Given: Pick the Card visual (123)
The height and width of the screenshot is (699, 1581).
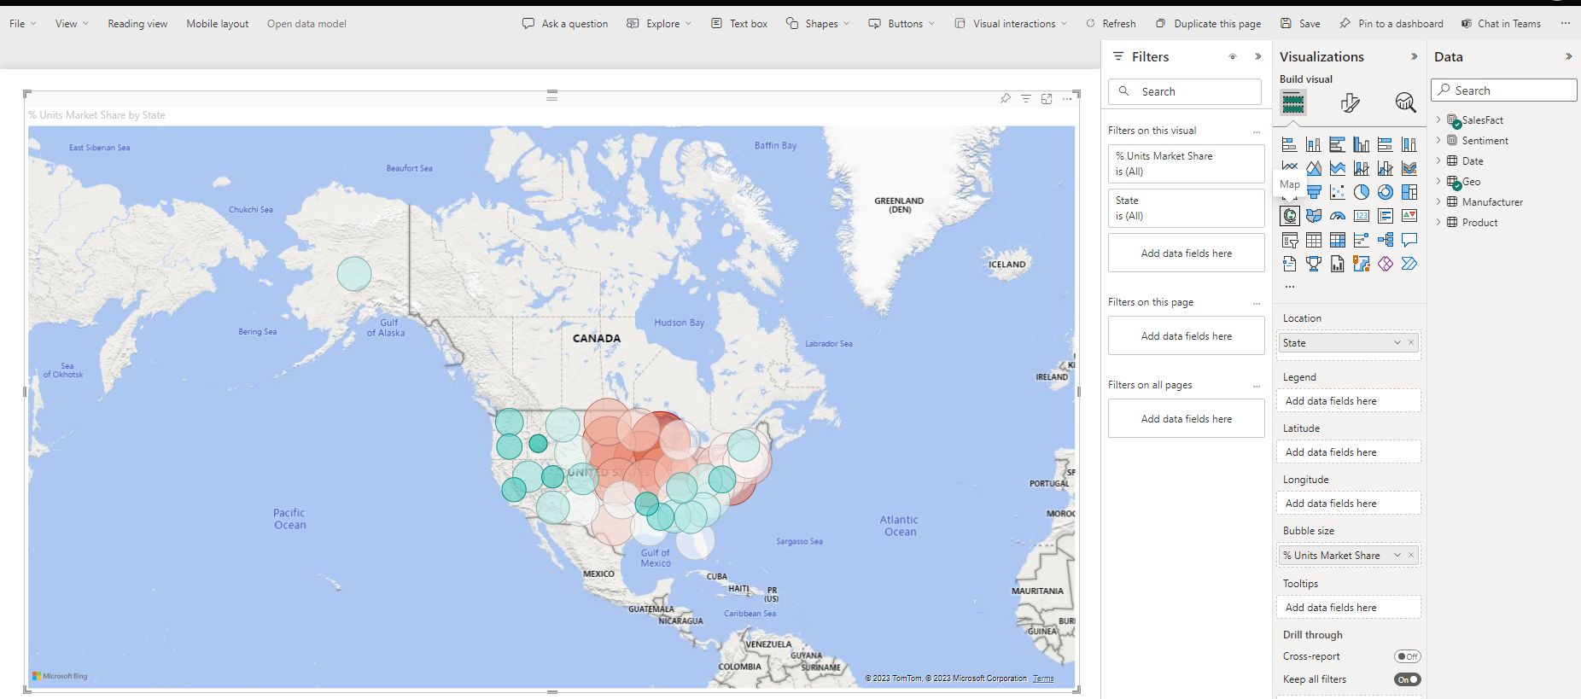Looking at the screenshot, I should [1362, 216].
